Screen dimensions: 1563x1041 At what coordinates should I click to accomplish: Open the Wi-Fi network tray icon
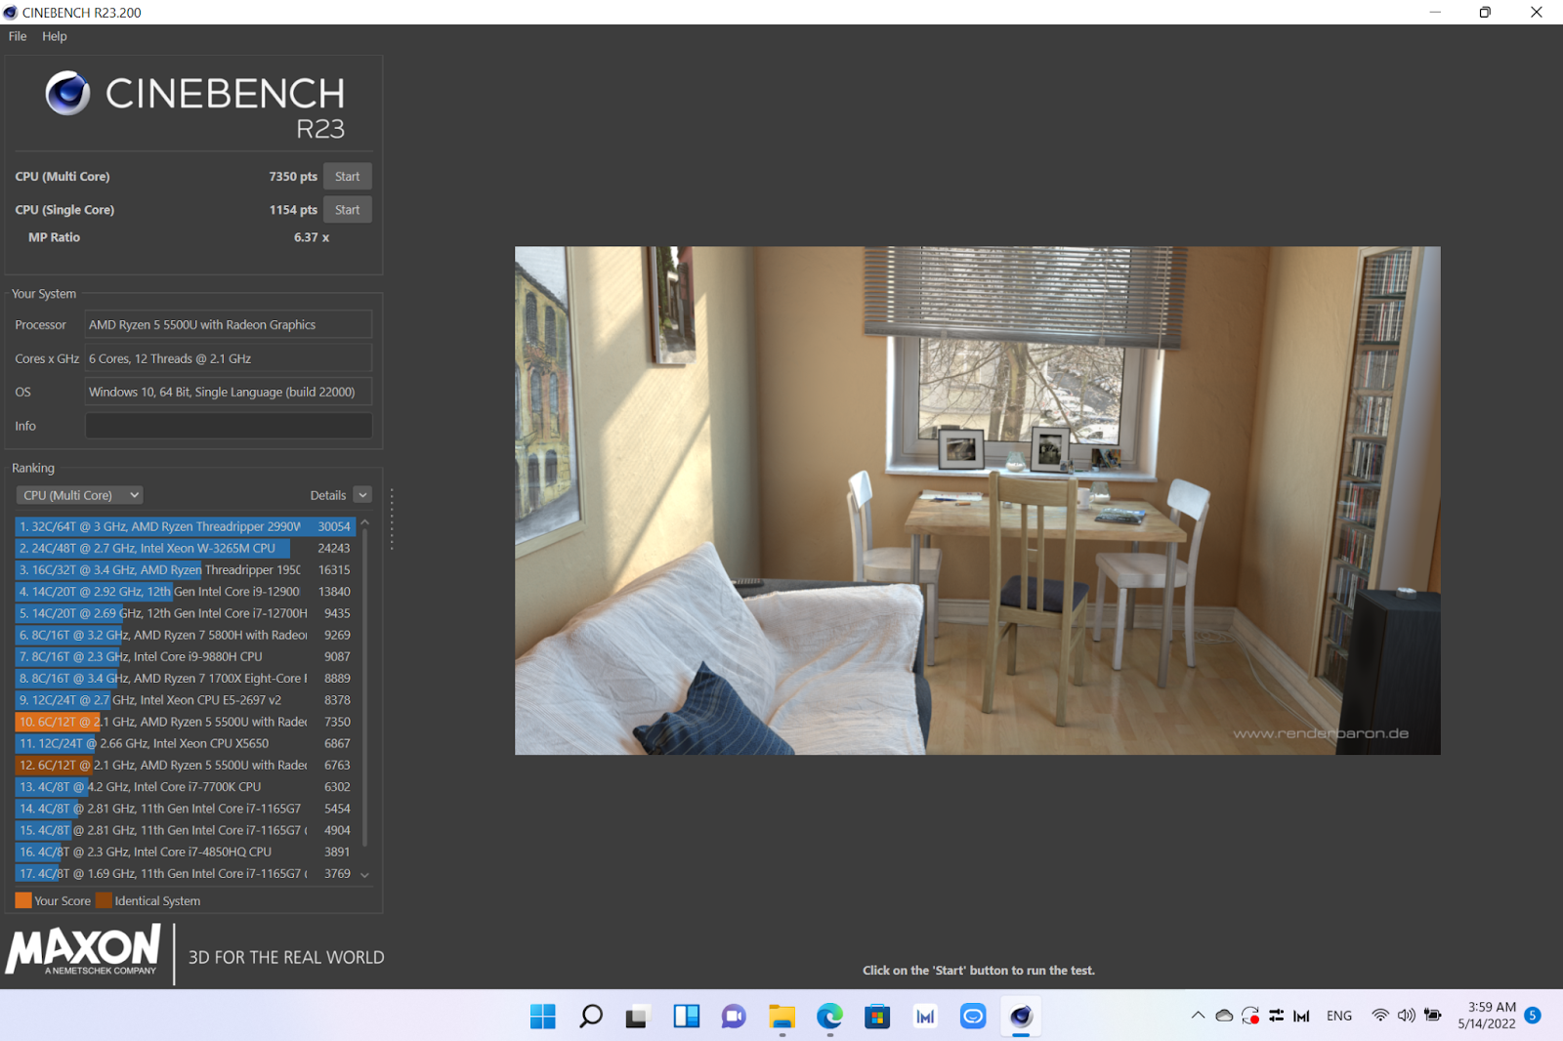tap(1380, 1016)
